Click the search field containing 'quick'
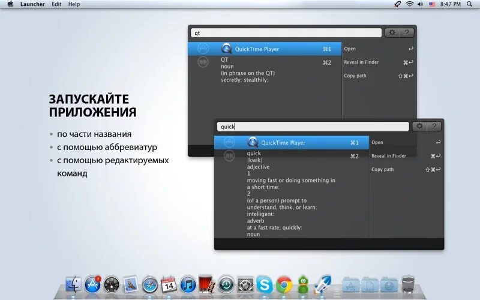The height and width of the screenshot is (300, 480). (313, 127)
